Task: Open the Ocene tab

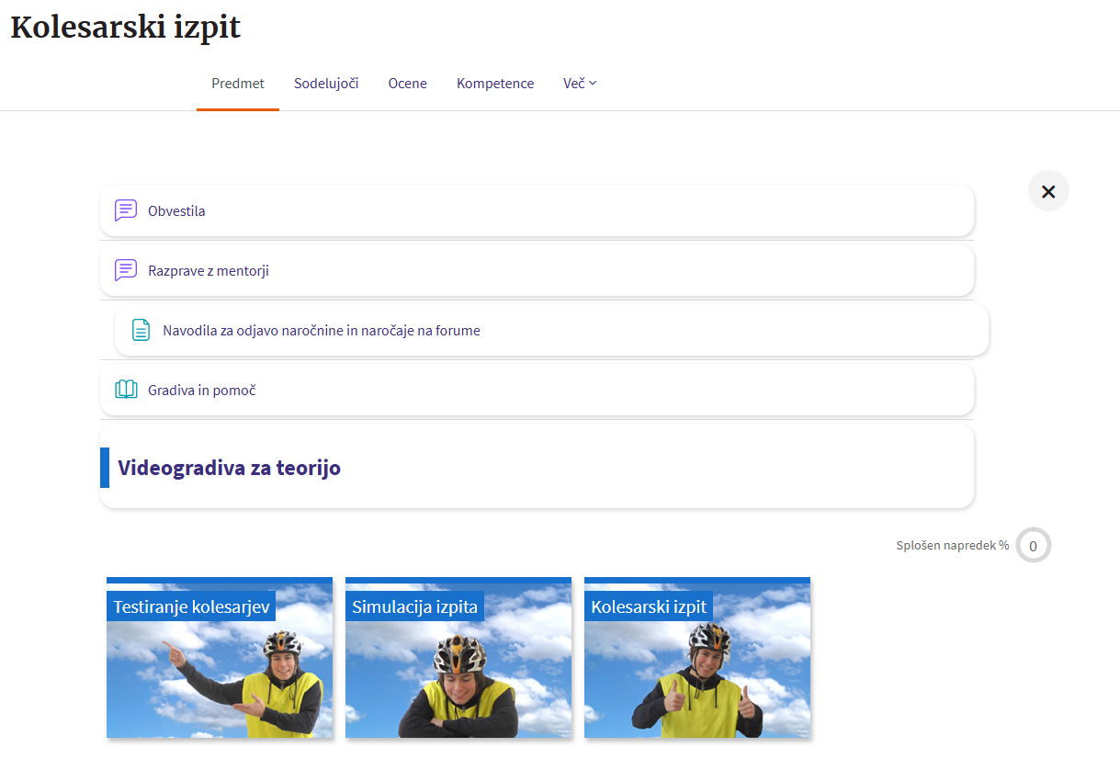Action: (407, 84)
